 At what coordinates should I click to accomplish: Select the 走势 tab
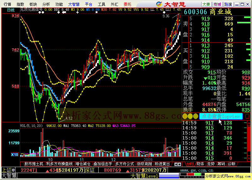211,164
